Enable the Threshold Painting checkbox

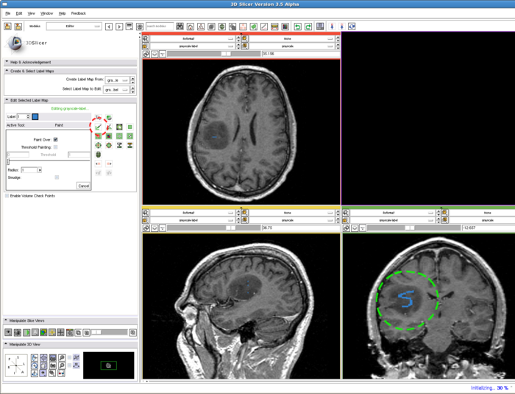(56, 147)
